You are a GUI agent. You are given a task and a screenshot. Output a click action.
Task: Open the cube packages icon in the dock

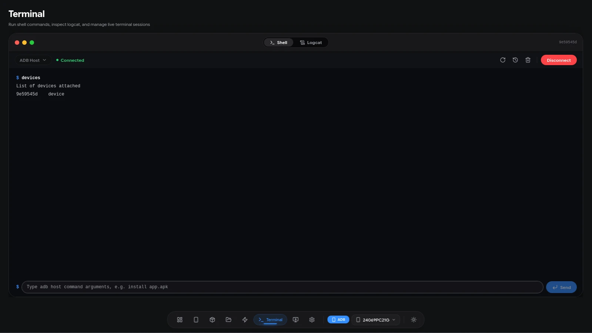tap(212, 320)
